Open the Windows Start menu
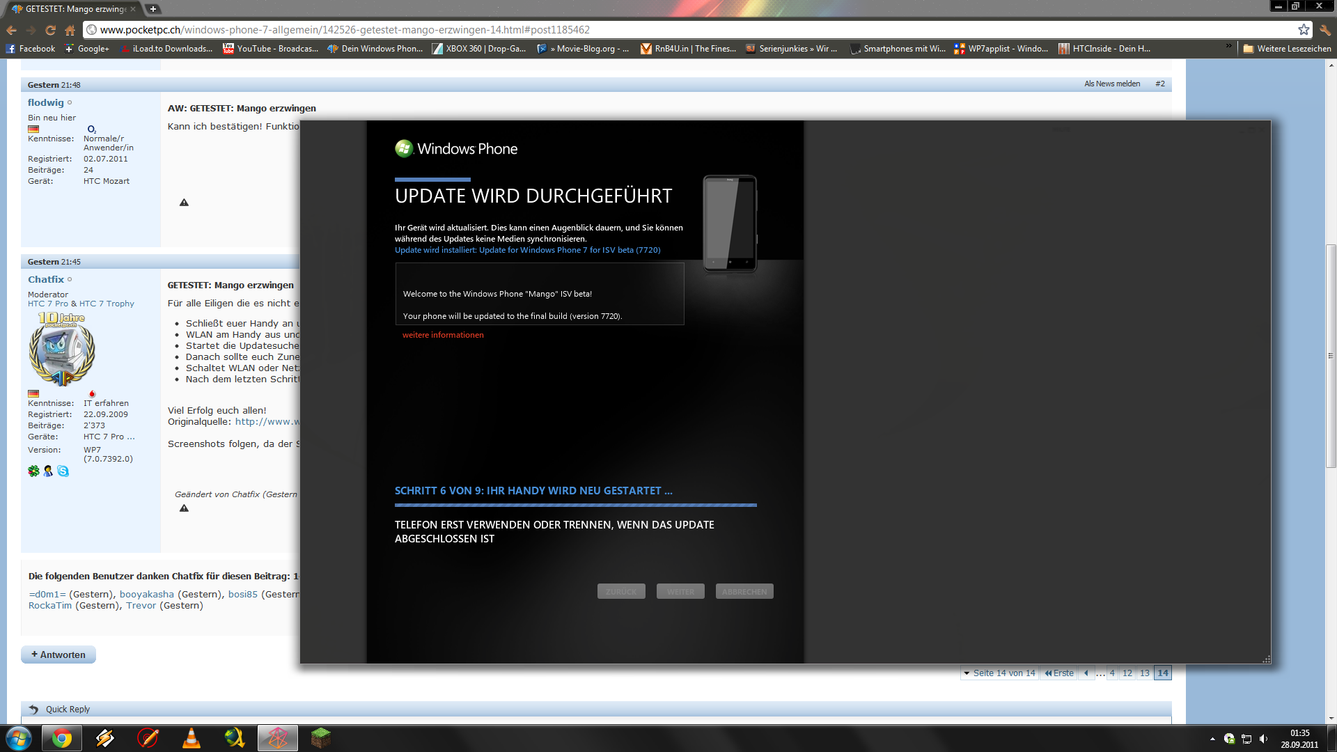 (x=19, y=738)
